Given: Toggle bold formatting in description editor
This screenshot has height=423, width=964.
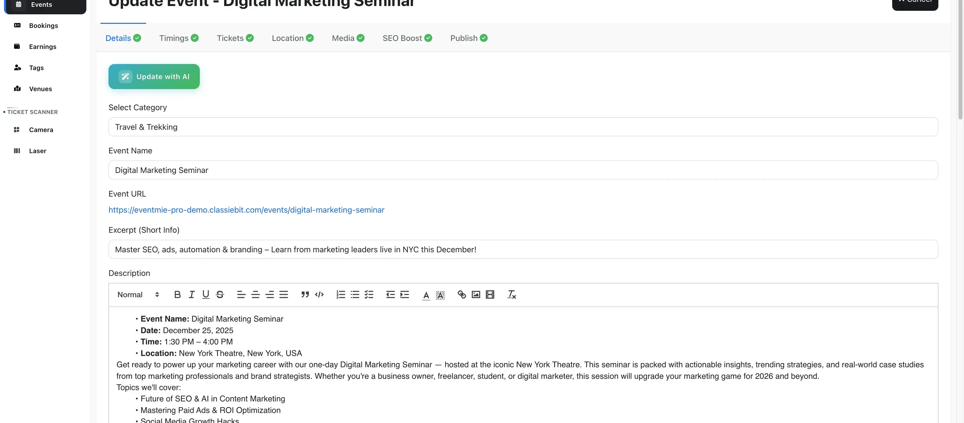Looking at the screenshot, I should click(177, 295).
